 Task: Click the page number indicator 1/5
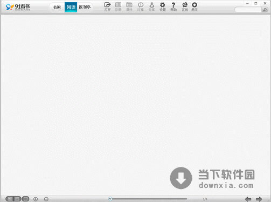click(x=205, y=199)
